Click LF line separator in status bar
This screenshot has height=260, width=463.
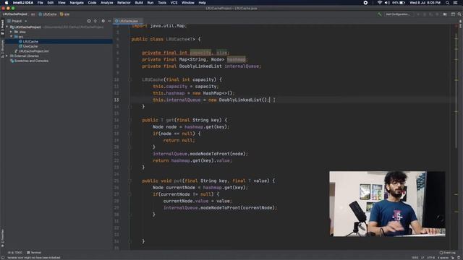click(x=422, y=258)
